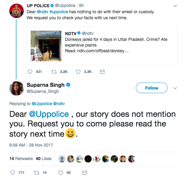
Task: Open the @Uppolice mention in Suparna's tweet
Action: coord(49,114)
